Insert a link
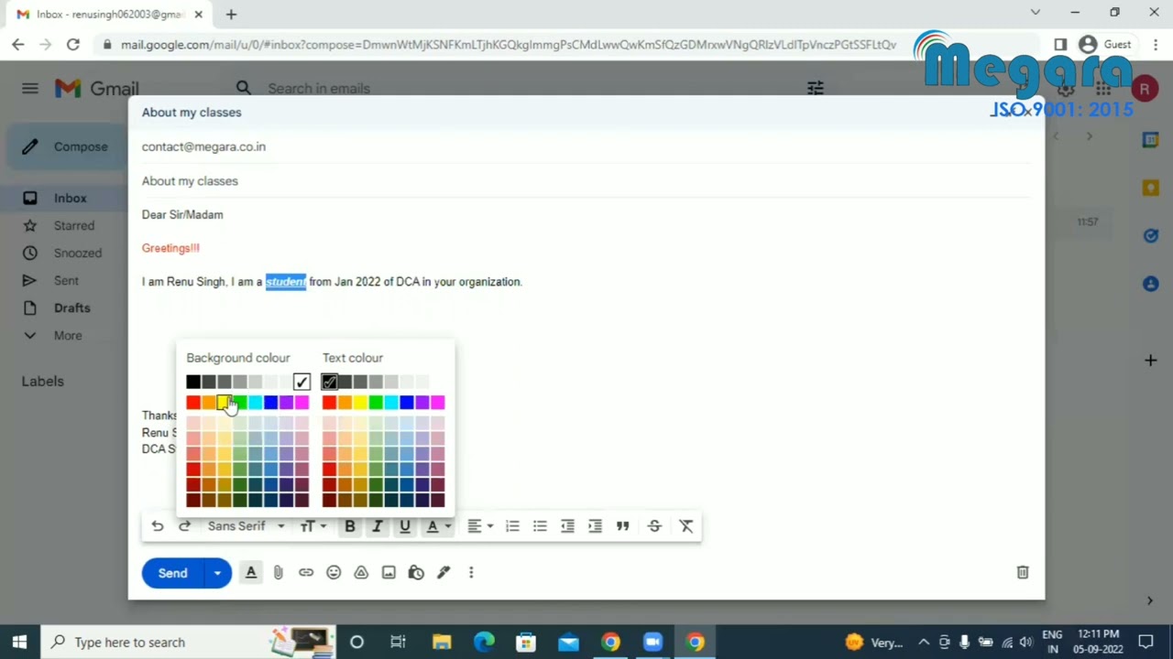 point(306,573)
